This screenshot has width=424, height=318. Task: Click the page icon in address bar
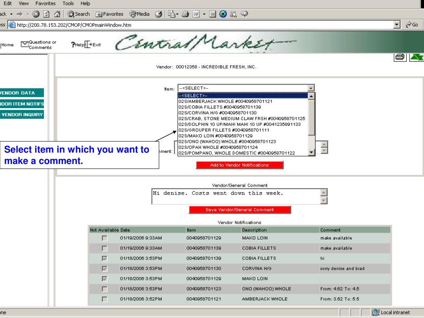12,25
